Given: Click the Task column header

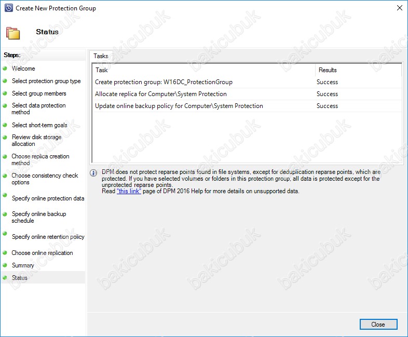Looking at the screenshot, I should point(203,70).
